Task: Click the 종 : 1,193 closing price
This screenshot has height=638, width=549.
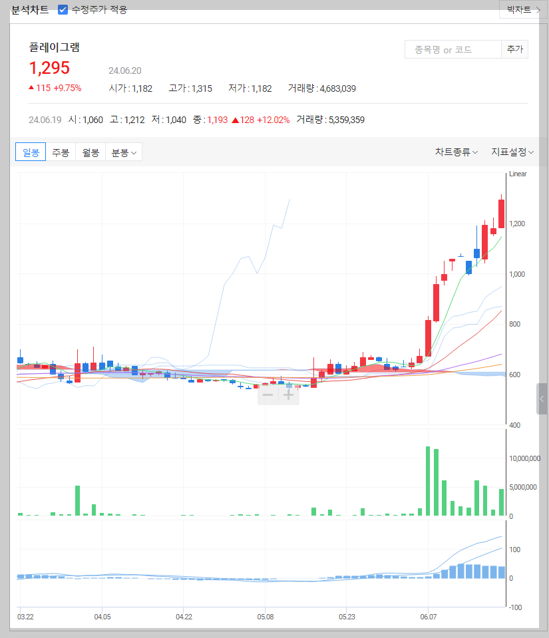Action: (x=210, y=120)
